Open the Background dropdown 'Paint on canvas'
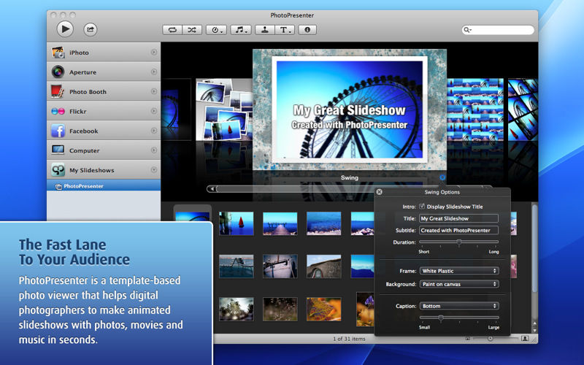The height and width of the screenshot is (365, 584). click(459, 284)
